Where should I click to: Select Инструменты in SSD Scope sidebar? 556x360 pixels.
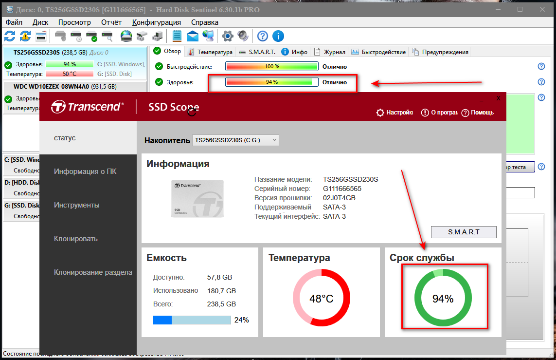[88, 205]
